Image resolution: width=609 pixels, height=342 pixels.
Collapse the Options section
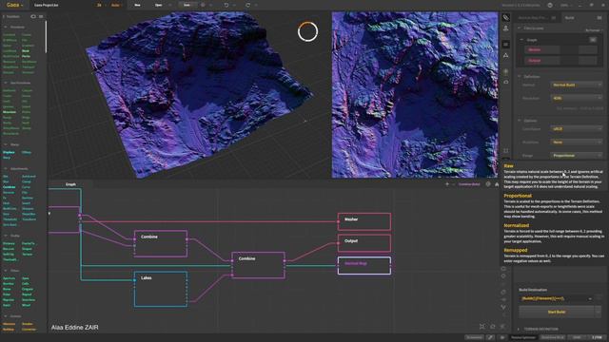519,121
